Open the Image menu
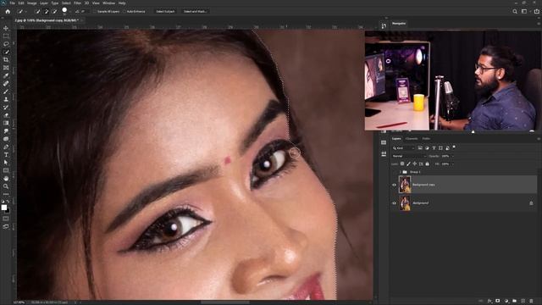Viewport: 542px width, 305px height. [32, 3]
